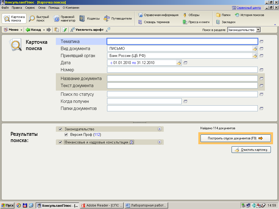Open История поисков
The width and height of the screenshot is (279, 209).
(250, 15)
